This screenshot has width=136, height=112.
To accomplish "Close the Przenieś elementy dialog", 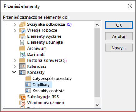I will click(129, 6).
